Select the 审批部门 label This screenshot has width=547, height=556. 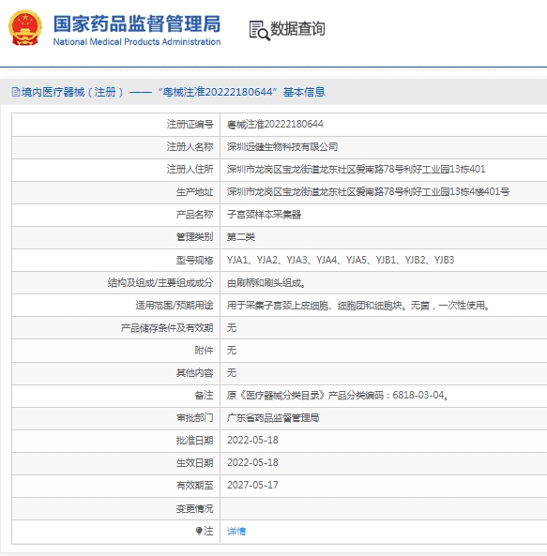pyautogui.click(x=195, y=418)
